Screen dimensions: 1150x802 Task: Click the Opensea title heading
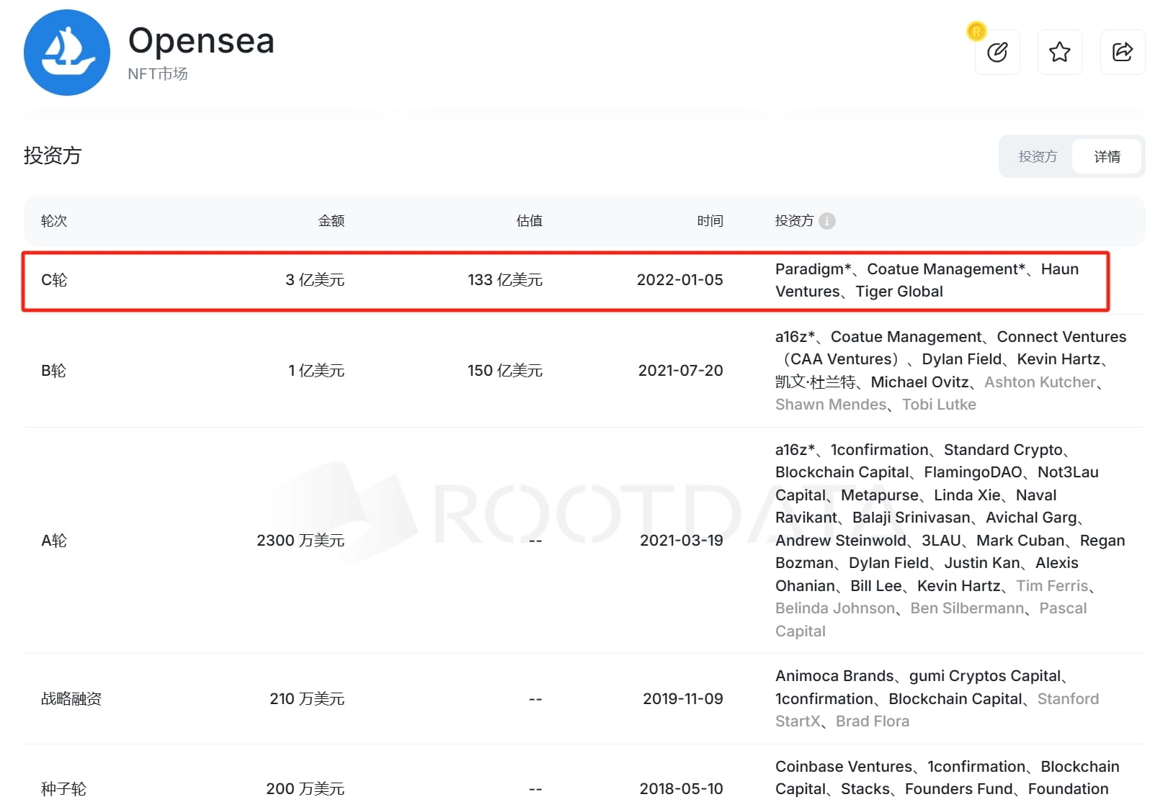click(x=201, y=40)
